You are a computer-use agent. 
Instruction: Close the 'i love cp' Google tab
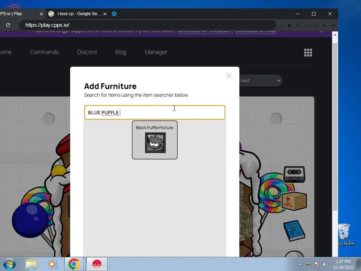click(105, 14)
